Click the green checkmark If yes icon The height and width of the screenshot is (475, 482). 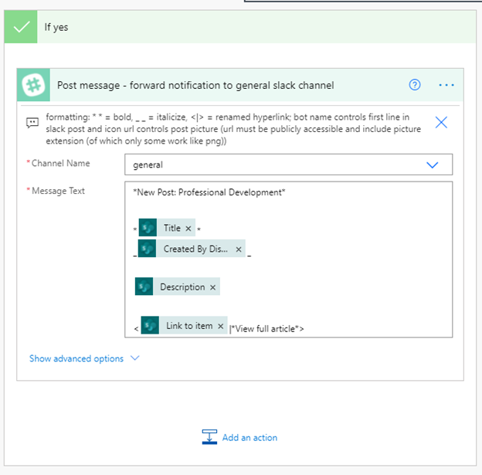(x=19, y=27)
